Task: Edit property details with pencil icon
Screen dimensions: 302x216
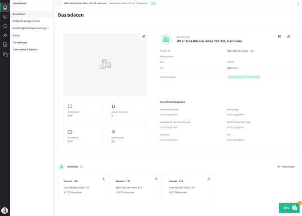Action: click(289, 36)
